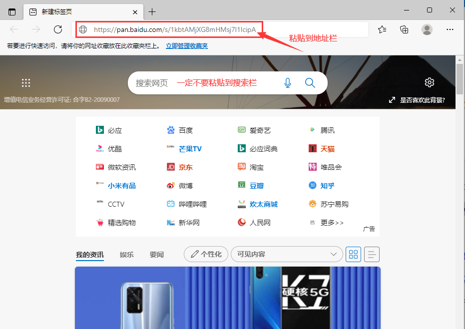Open the CCTV quick link
Image resolution: width=465 pixels, height=329 pixels.
110,204
